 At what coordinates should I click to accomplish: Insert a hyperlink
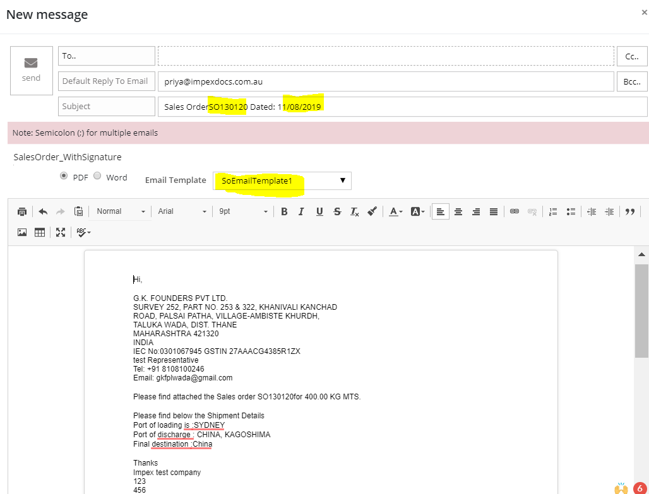click(515, 211)
